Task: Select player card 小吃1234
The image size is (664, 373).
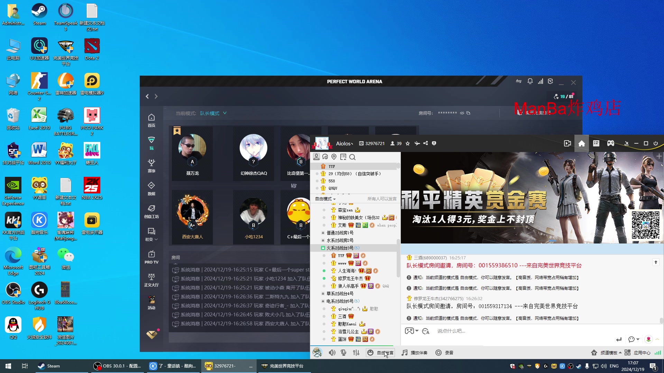Action: pyautogui.click(x=253, y=217)
